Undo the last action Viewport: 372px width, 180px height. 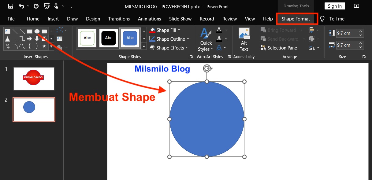click(21, 6)
